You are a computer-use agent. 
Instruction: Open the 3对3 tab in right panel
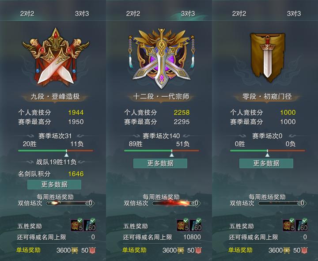pyautogui.click(x=294, y=14)
